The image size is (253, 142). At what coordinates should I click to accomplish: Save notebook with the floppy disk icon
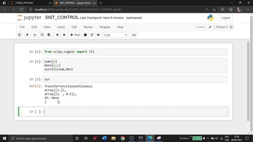(19, 35)
